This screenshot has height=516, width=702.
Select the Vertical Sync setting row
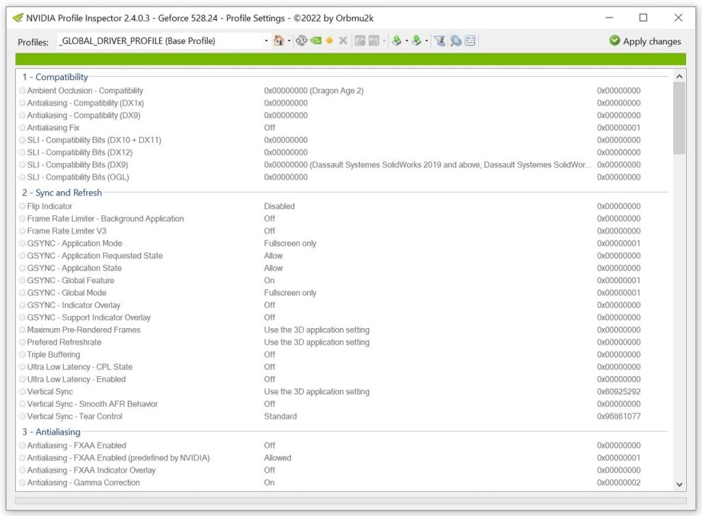50,392
